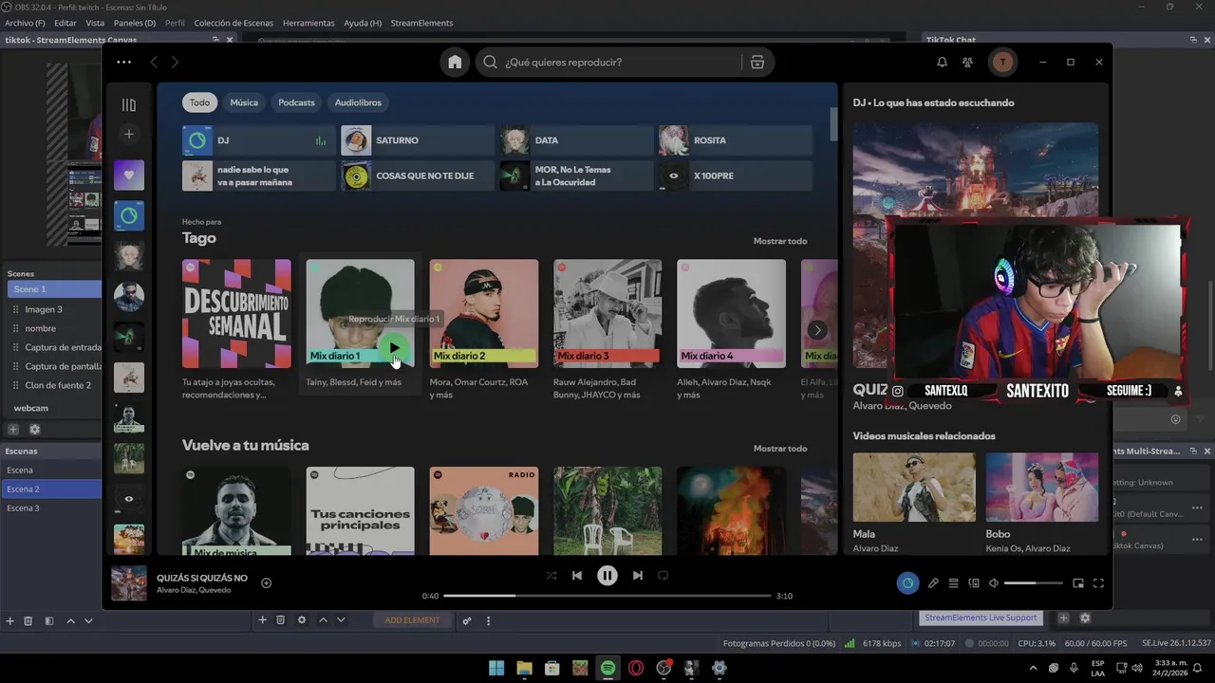Open the Spotify three-dots menu
The image size is (1215, 683).
click(124, 62)
